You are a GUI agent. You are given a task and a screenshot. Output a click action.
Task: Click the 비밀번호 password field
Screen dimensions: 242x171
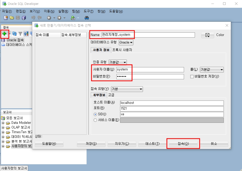tap(150, 77)
